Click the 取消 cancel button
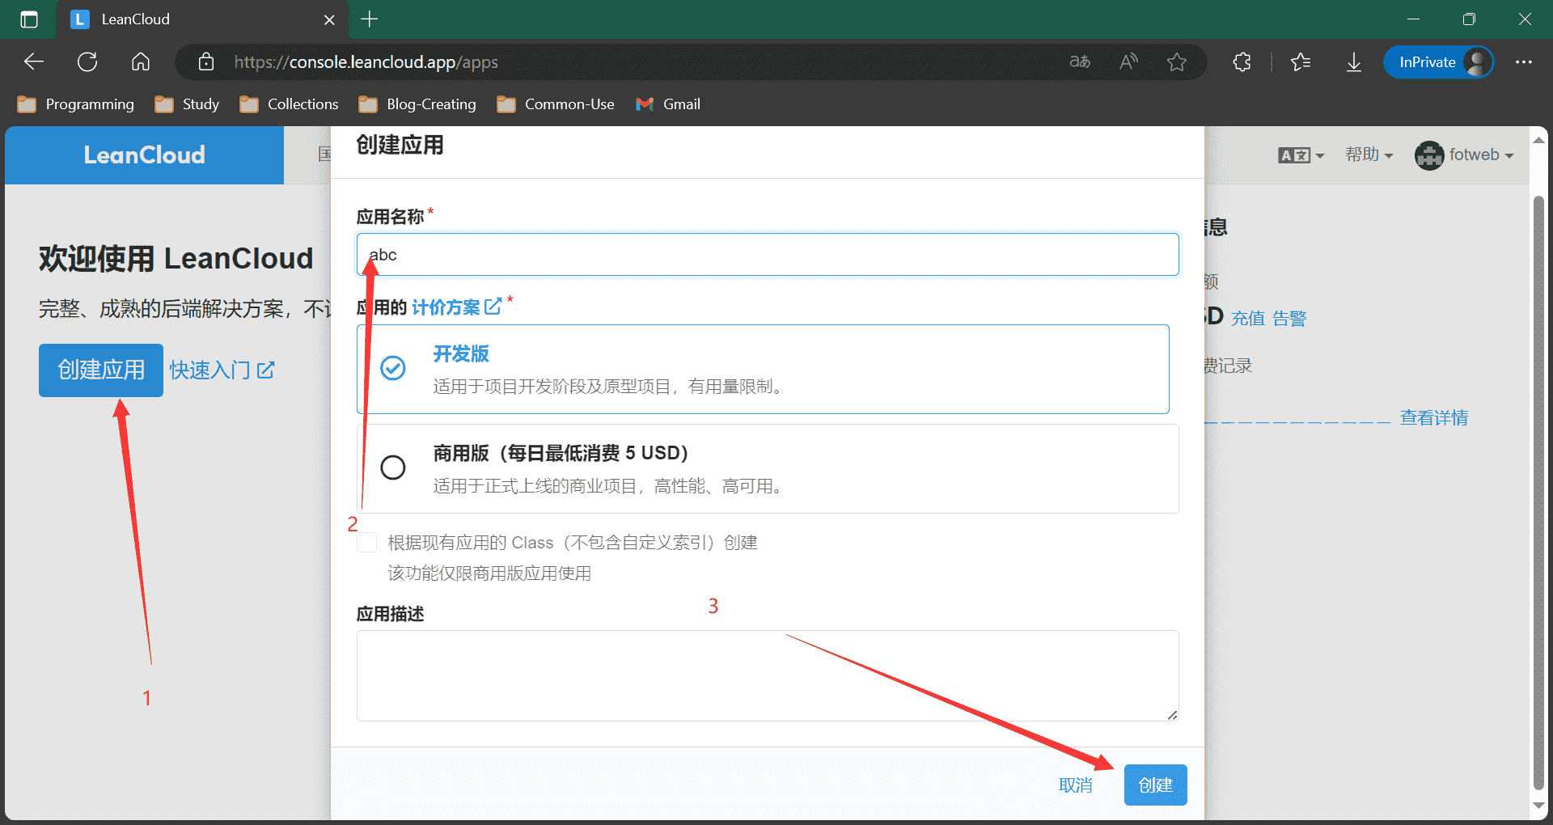Screen dimensions: 1553x825 click(x=1075, y=785)
